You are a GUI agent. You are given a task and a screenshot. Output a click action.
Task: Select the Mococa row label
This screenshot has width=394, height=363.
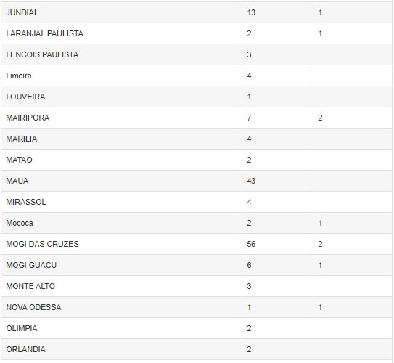tap(20, 223)
